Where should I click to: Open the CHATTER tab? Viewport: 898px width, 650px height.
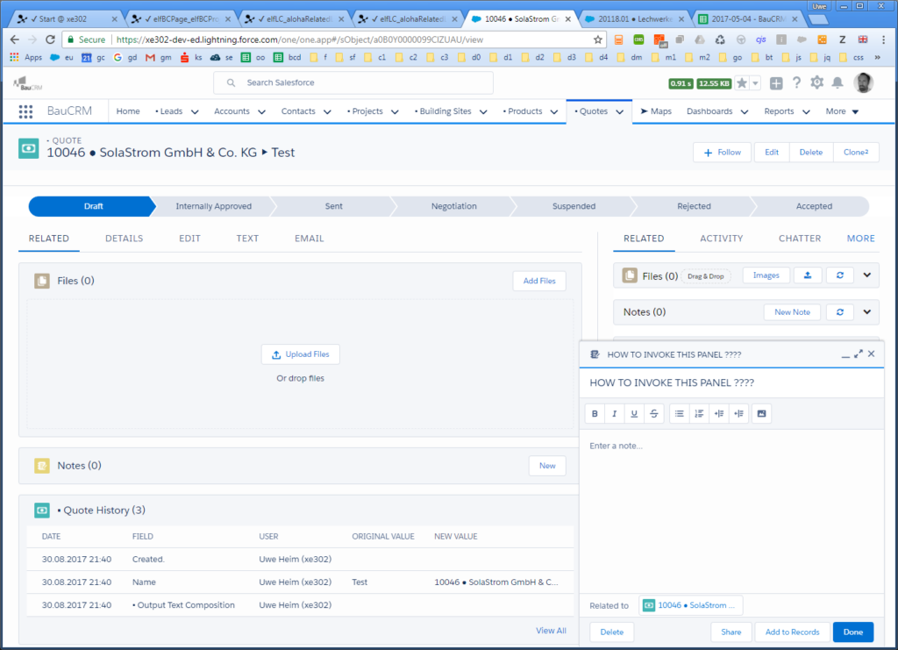(x=799, y=239)
